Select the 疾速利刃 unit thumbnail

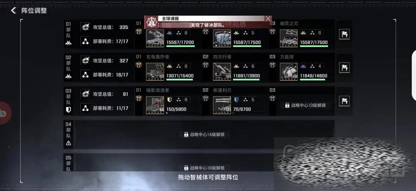(222, 105)
